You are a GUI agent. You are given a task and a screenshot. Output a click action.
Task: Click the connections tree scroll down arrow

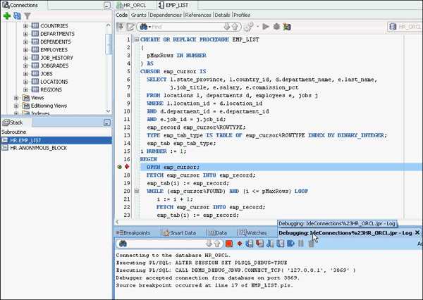108,111
